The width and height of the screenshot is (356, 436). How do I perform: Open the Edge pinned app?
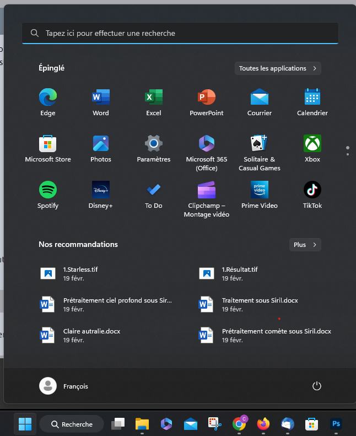click(x=48, y=103)
